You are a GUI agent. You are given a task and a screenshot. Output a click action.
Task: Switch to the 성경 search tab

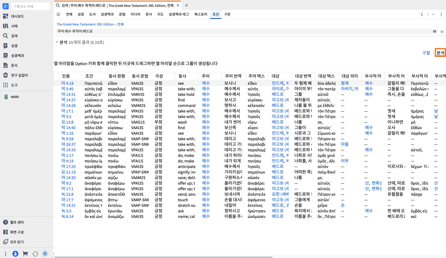point(81,14)
